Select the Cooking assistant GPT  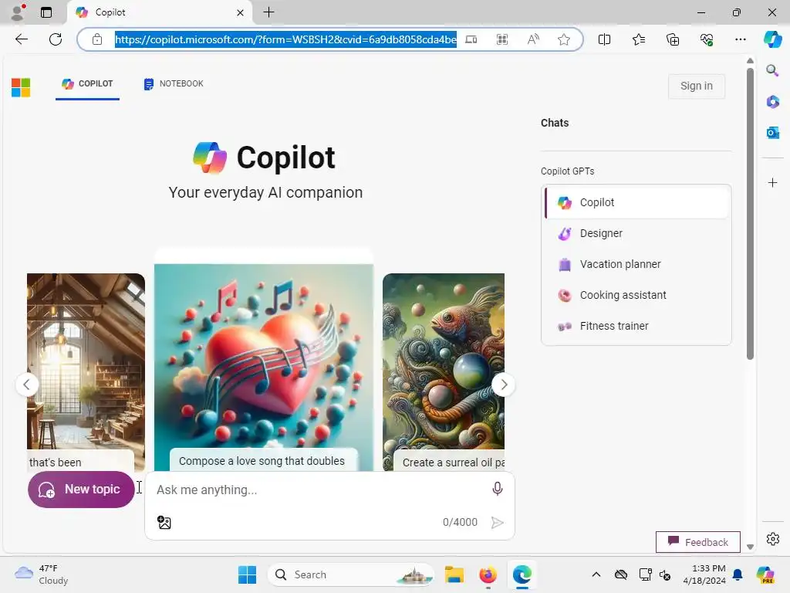click(x=637, y=295)
